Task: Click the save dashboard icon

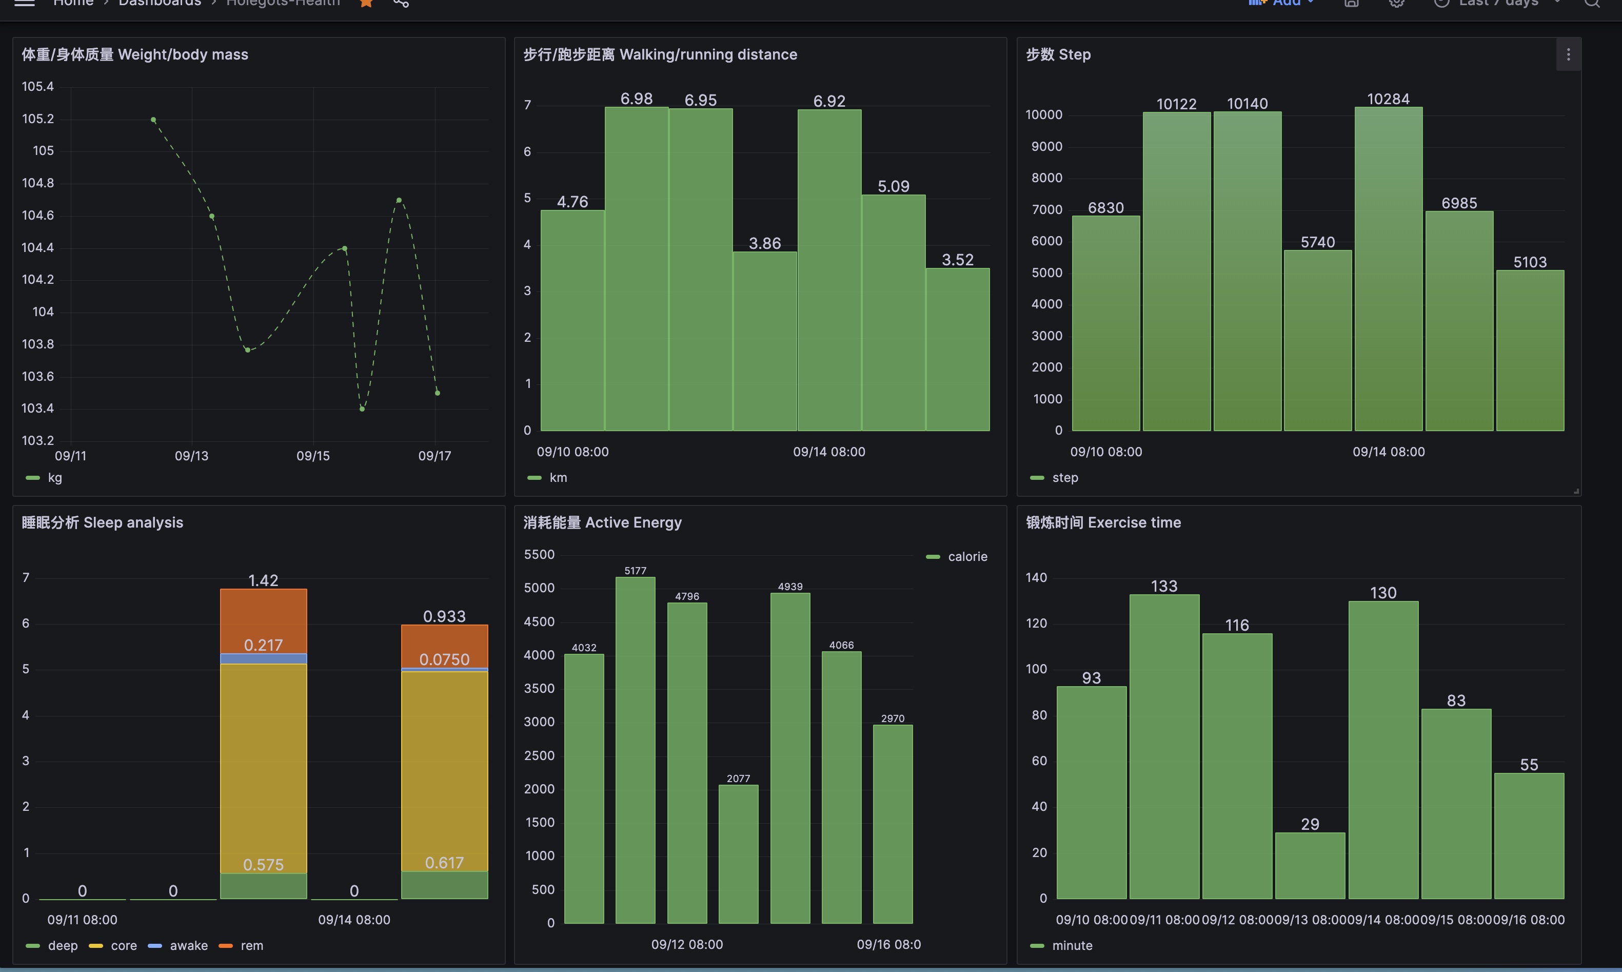Action: pyautogui.click(x=1351, y=3)
